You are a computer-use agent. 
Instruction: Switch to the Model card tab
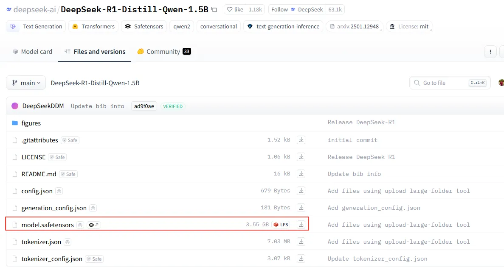(x=32, y=52)
